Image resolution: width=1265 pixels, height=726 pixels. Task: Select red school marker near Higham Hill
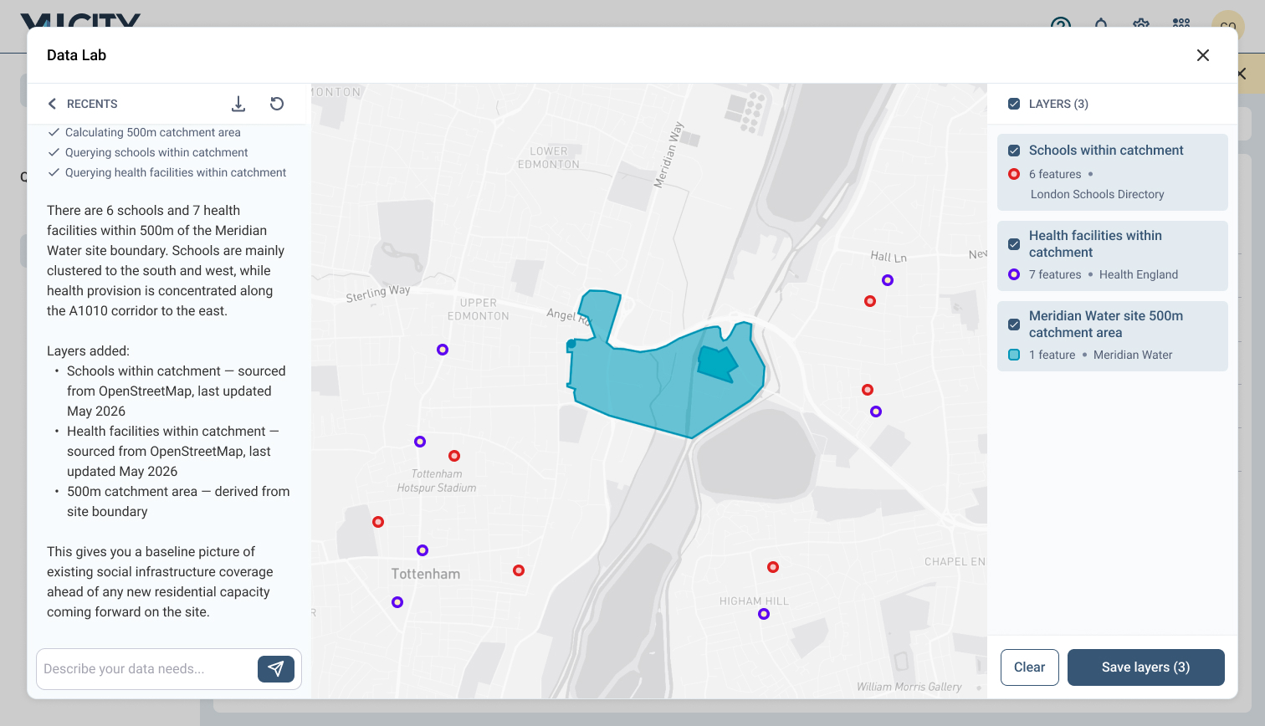click(773, 567)
